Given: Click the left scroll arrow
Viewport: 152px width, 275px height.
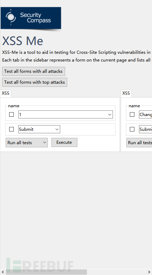Looking at the screenshot, I should [x=3, y=272].
